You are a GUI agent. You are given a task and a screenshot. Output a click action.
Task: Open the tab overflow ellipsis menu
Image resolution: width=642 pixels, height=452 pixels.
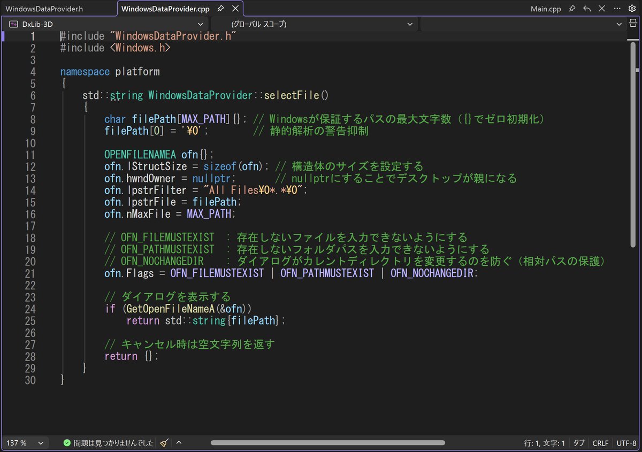tap(616, 9)
